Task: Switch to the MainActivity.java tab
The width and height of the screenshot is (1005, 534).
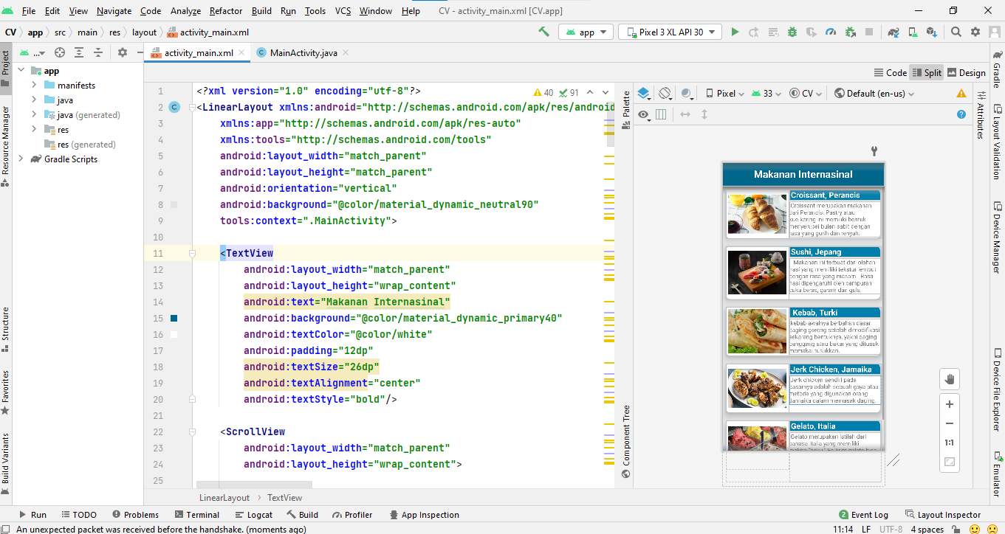Action: pyautogui.click(x=303, y=53)
